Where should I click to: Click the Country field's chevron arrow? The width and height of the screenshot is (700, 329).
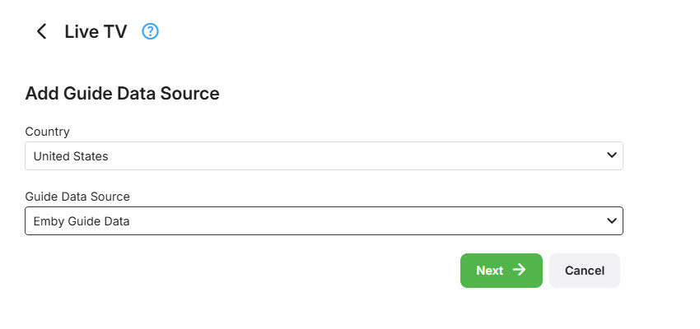pyautogui.click(x=611, y=155)
